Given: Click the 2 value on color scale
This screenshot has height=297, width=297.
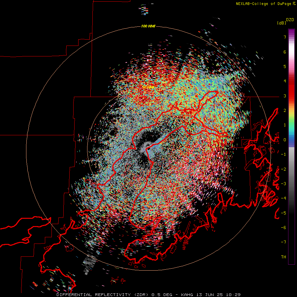Looking at the screenshot, I should coord(285,111).
